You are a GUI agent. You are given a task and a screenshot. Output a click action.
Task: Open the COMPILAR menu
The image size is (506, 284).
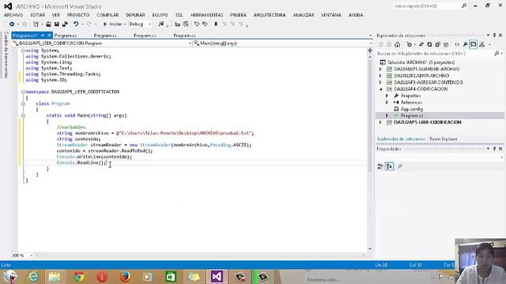[x=108, y=15]
